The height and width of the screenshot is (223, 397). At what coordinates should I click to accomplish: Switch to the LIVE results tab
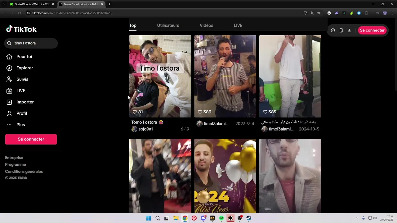[238, 25]
